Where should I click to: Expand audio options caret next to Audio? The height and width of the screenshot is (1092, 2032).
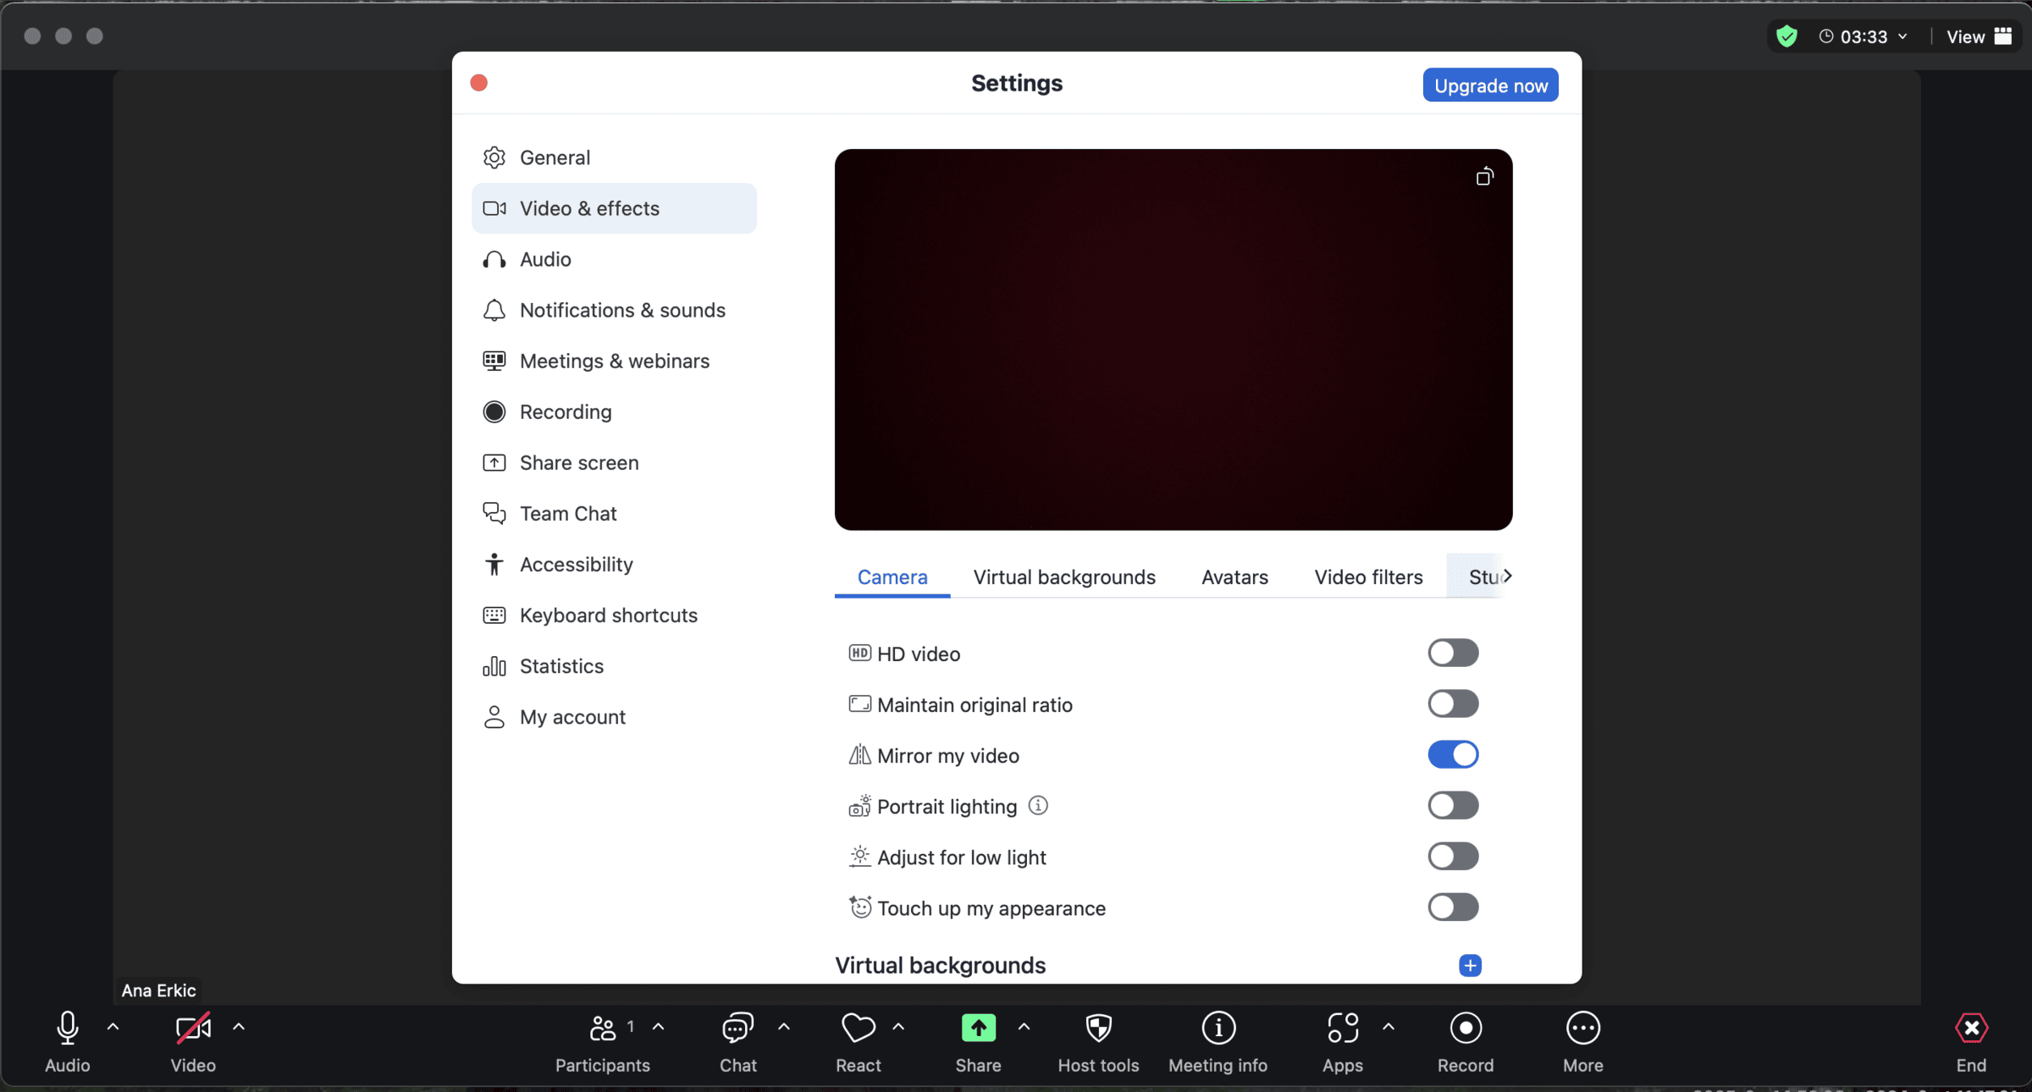click(x=113, y=1027)
